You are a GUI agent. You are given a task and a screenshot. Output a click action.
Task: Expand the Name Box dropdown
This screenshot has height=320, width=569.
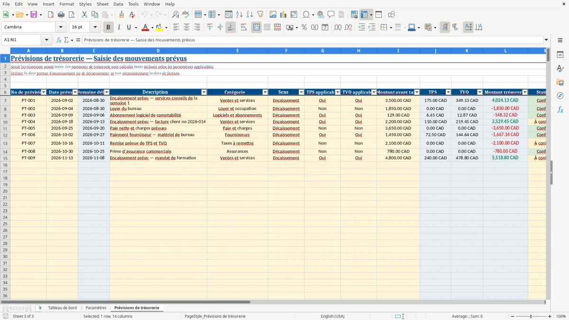46,40
